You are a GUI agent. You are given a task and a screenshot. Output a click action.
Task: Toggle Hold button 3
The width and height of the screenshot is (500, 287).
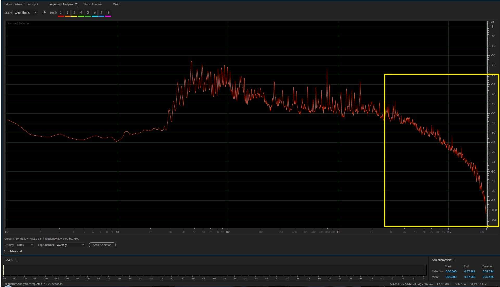74,12
